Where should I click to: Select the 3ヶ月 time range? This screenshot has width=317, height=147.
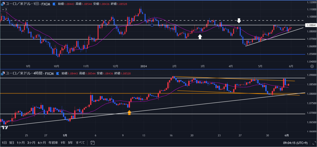[31, 143]
